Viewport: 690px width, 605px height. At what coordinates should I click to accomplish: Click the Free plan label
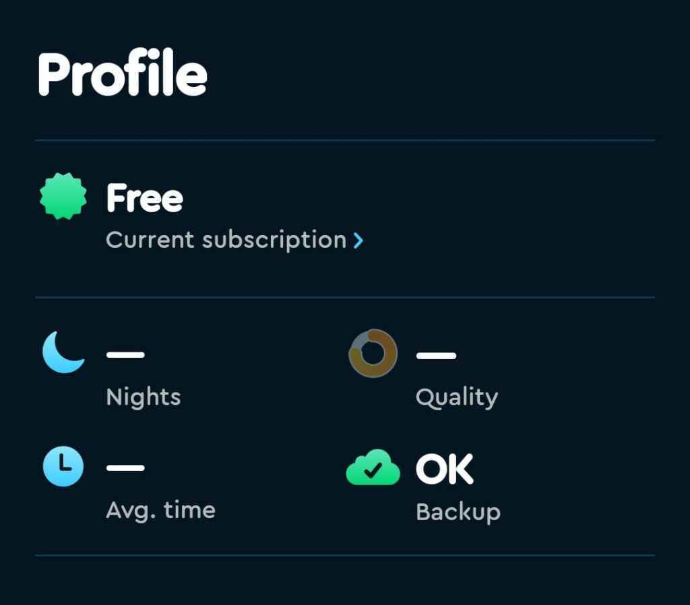(x=144, y=199)
